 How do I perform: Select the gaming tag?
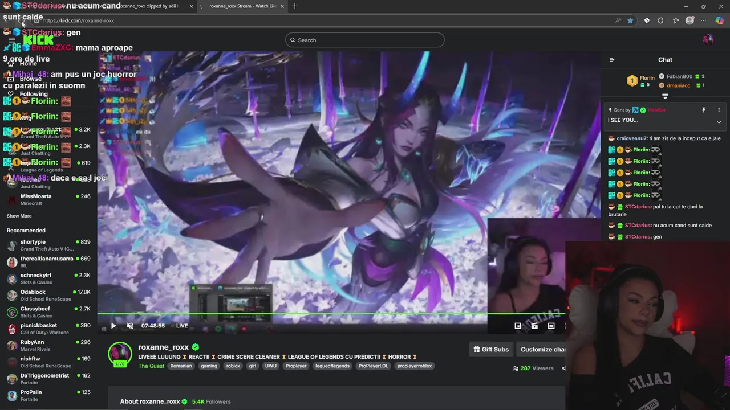point(209,366)
